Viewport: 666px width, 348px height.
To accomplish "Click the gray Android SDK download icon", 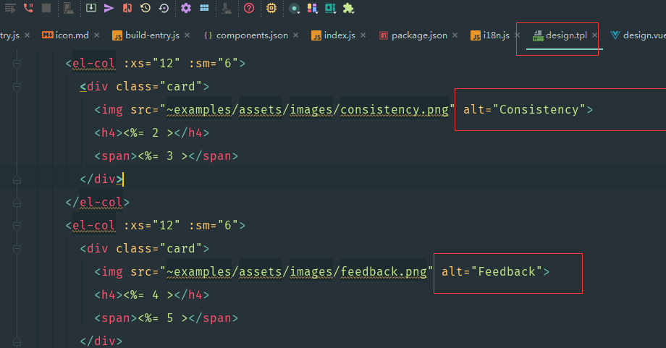I will click(227, 8).
